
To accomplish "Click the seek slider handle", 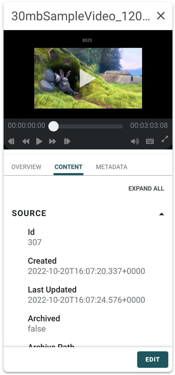I will click(54, 126).
